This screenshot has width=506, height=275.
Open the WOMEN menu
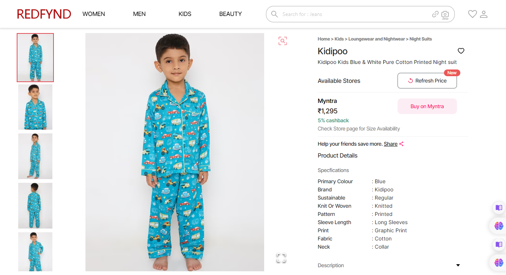(94, 14)
